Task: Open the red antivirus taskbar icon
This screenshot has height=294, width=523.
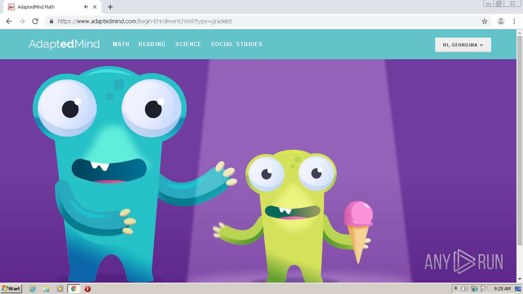Action: (x=87, y=289)
